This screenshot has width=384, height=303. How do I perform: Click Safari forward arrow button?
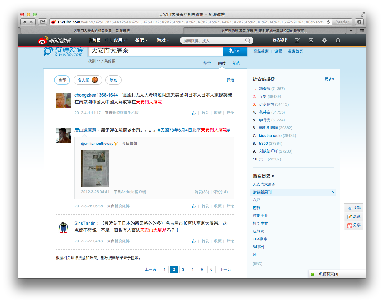[x=32, y=22]
